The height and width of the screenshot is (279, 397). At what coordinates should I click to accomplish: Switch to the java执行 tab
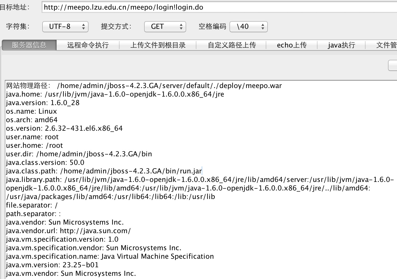[341, 45]
